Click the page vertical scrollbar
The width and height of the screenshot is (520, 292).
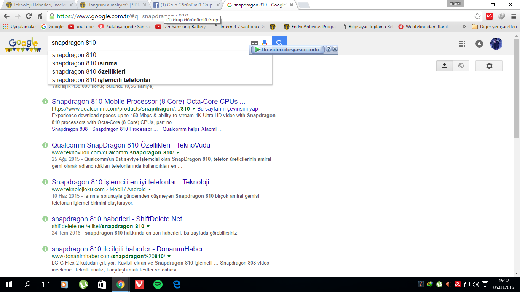[517, 87]
